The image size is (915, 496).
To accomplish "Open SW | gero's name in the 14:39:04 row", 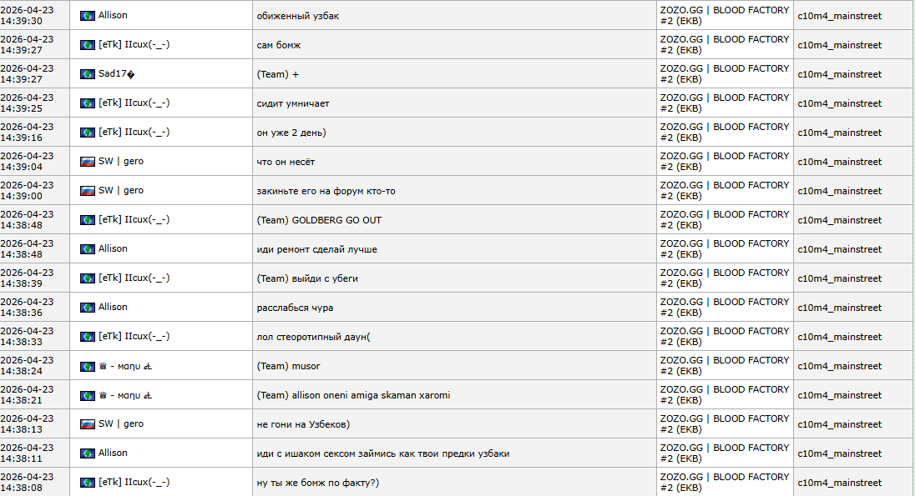I will (121, 162).
